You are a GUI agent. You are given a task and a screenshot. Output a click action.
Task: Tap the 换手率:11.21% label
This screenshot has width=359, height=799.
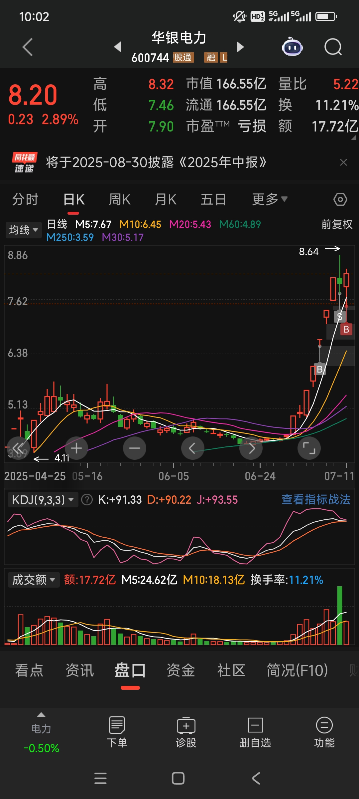coord(287,580)
